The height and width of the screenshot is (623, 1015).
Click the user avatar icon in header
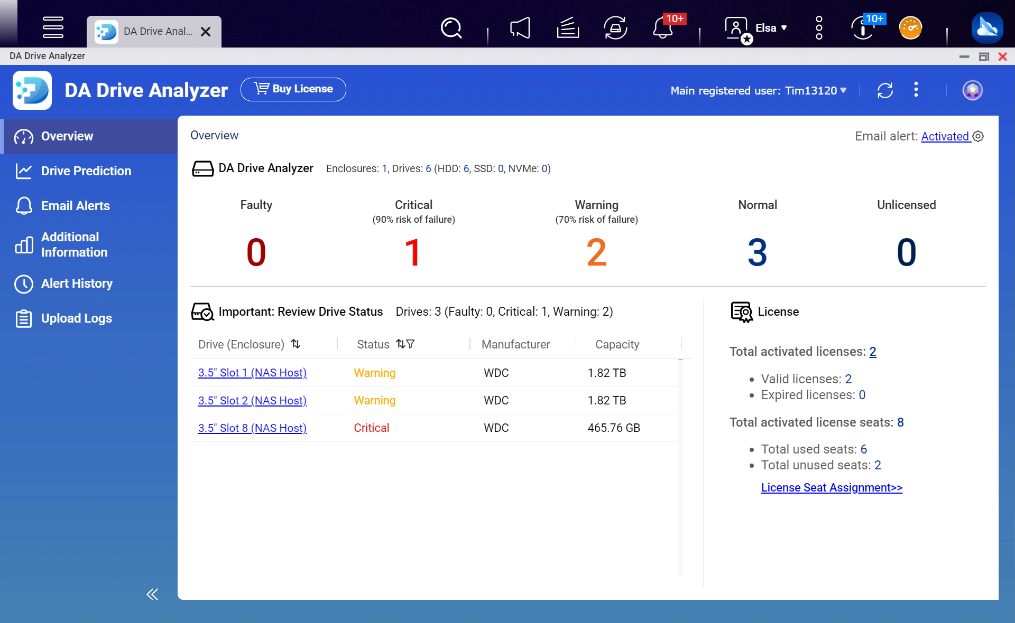point(972,90)
